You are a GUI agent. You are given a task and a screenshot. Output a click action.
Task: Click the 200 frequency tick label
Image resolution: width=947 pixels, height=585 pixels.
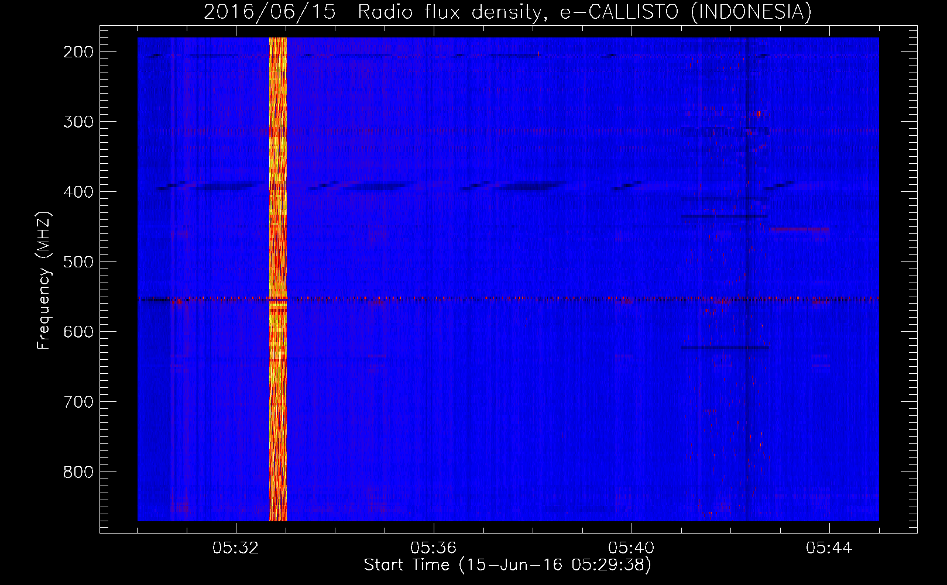coord(78,52)
